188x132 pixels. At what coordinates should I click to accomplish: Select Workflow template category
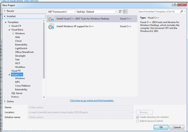pyautogui.click(x=20, y=67)
